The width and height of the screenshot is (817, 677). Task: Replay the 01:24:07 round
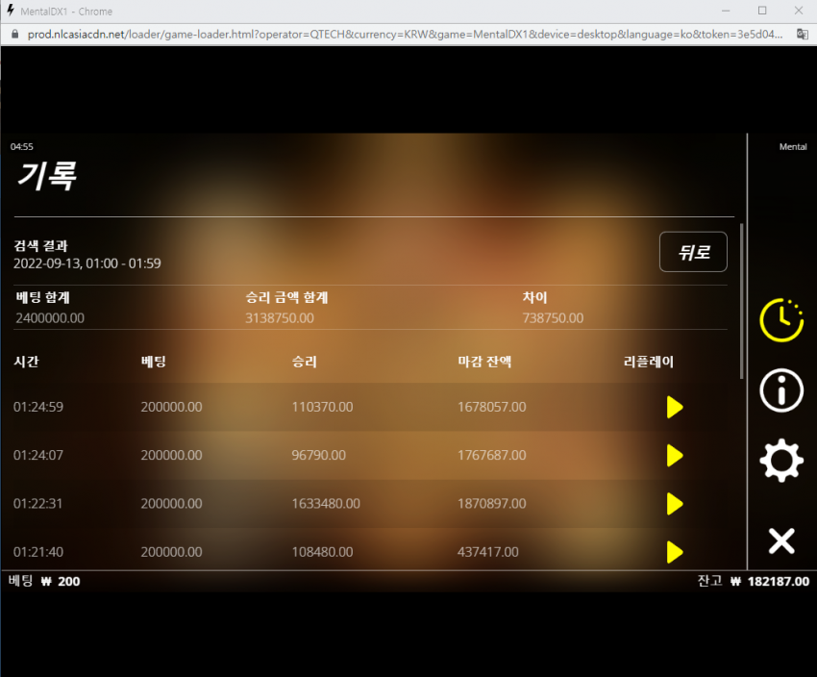click(674, 456)
